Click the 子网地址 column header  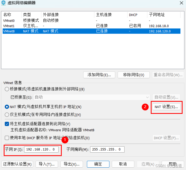pos(164,15)
